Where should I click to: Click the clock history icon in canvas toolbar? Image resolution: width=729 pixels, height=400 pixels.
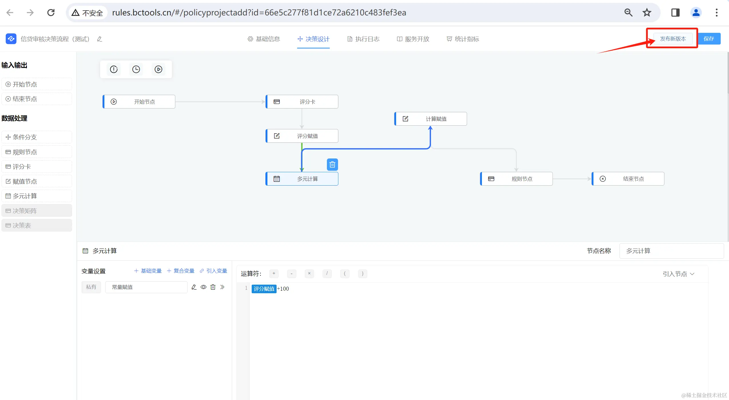coord(136,69)
